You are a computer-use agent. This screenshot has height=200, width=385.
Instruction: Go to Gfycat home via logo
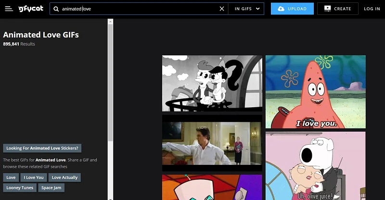31,9
